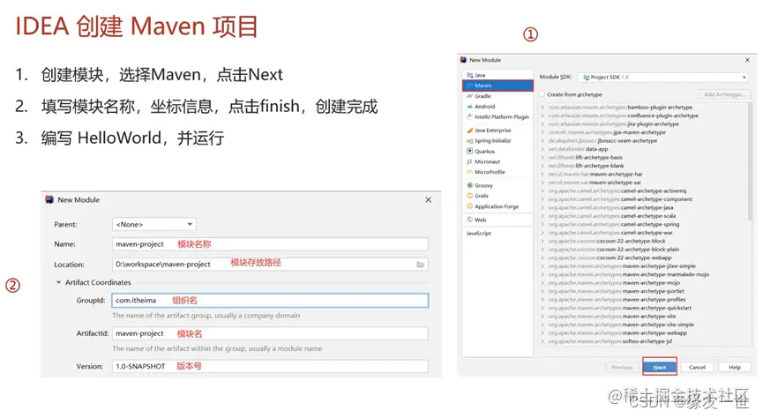763x418 pixels.
Task: Click the archetype list vertical scrollbar
Action: 750,160
